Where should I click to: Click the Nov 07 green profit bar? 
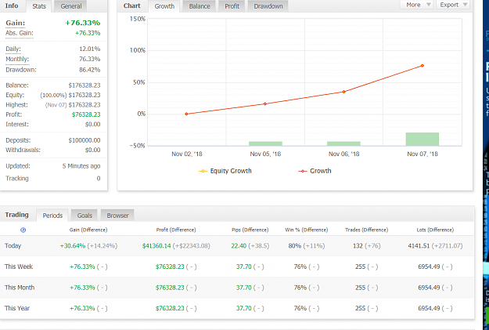coord(422,139)
